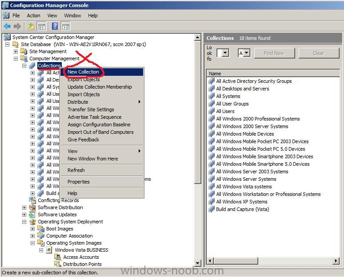Expand the Boot Images node
This screenshot has height=277, width=344.
[33, 229]
